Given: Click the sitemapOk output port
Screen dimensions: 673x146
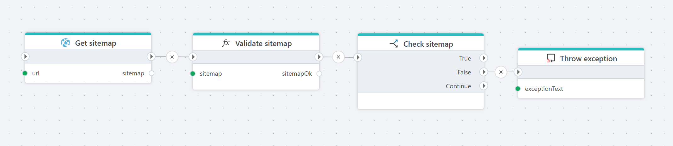Looking at the screenshot, I should [x=319, y=73].
